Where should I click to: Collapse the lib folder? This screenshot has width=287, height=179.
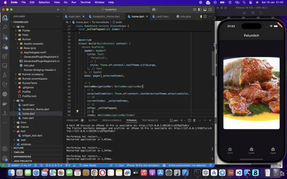14,101
